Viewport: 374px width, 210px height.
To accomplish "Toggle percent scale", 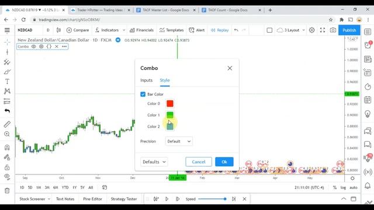I will tap(335, 188).
